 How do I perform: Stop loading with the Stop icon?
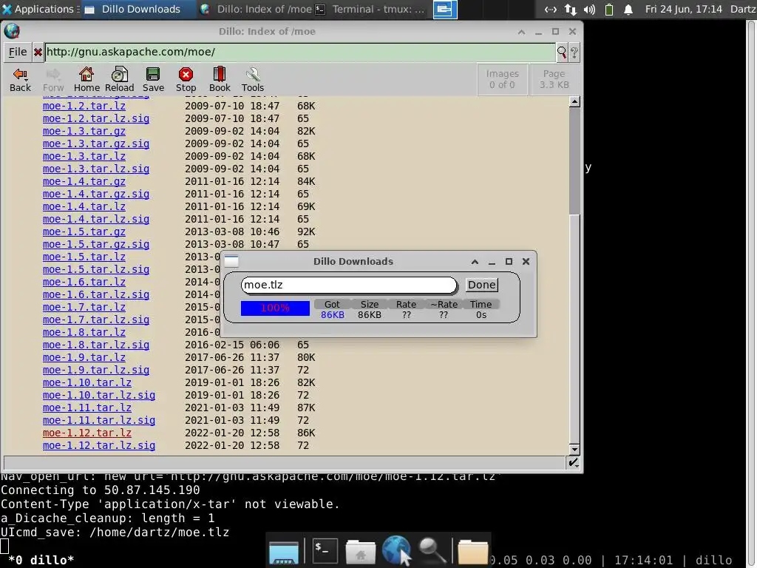pyautogui.click(x=186, y=80)
